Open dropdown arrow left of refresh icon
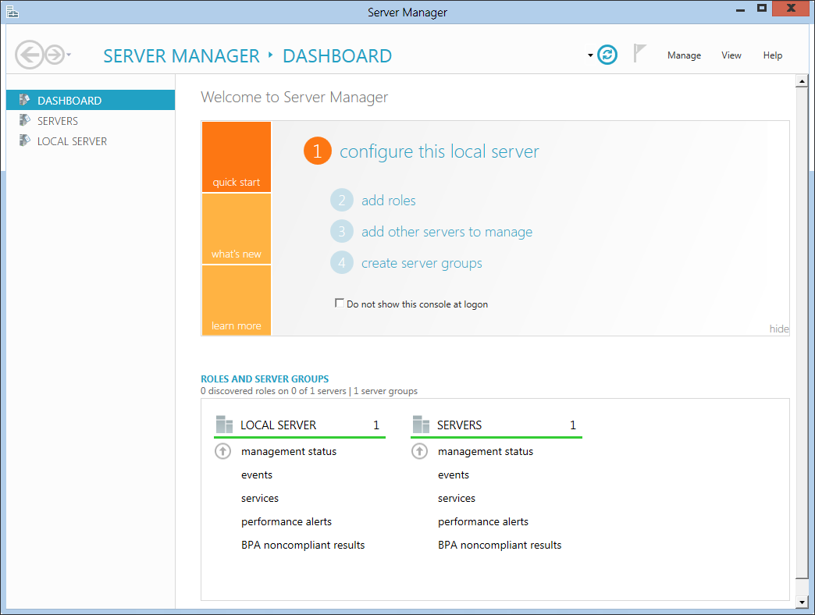The height and width of the screenshot is (615, 815). (590, 55)
